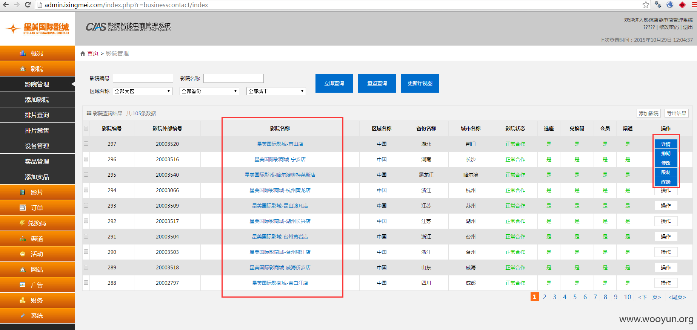Select 详情 in the operation menu
The image size is (697, 330).
(x=666, y=144)
